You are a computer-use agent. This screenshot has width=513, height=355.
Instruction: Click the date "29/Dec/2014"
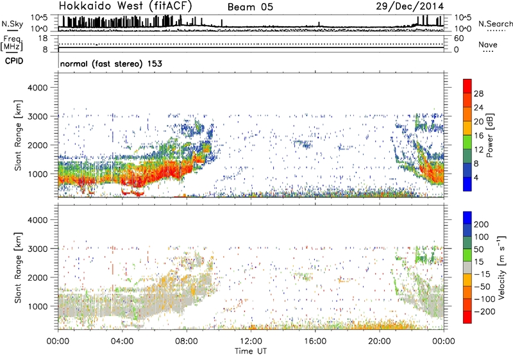[x=410, y=6]
